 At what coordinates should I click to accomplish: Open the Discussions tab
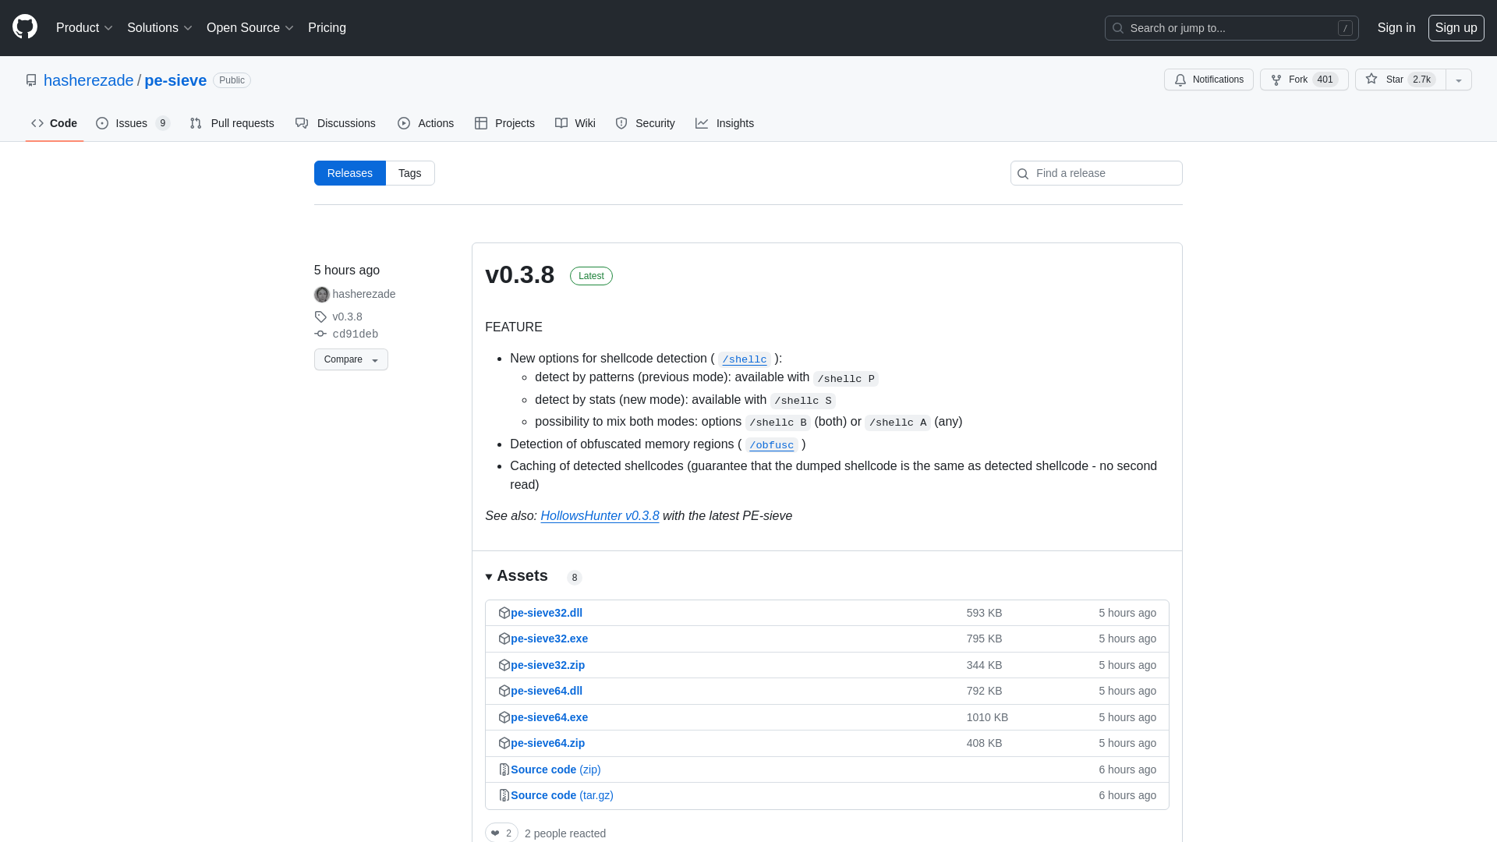tap(335, 123)
